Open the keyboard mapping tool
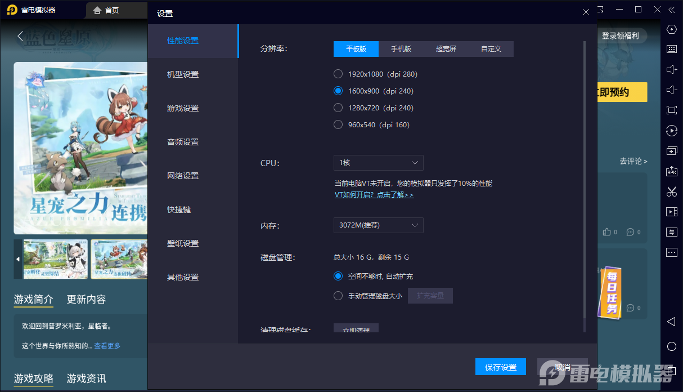 pyautogui.click(x=671, y=49)
